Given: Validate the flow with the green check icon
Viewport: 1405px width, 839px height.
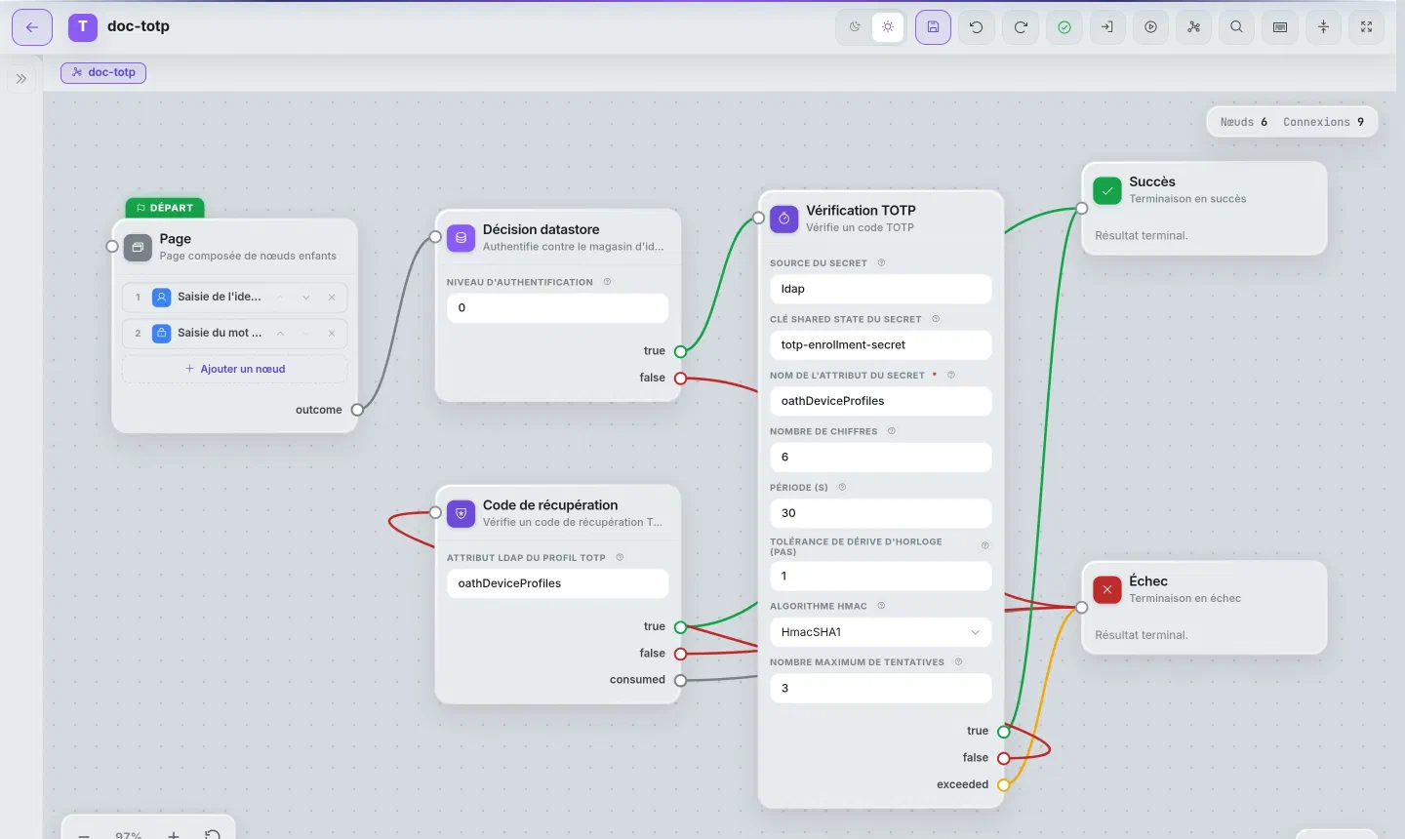Looking at the screenshot, I should (1064, 27).
